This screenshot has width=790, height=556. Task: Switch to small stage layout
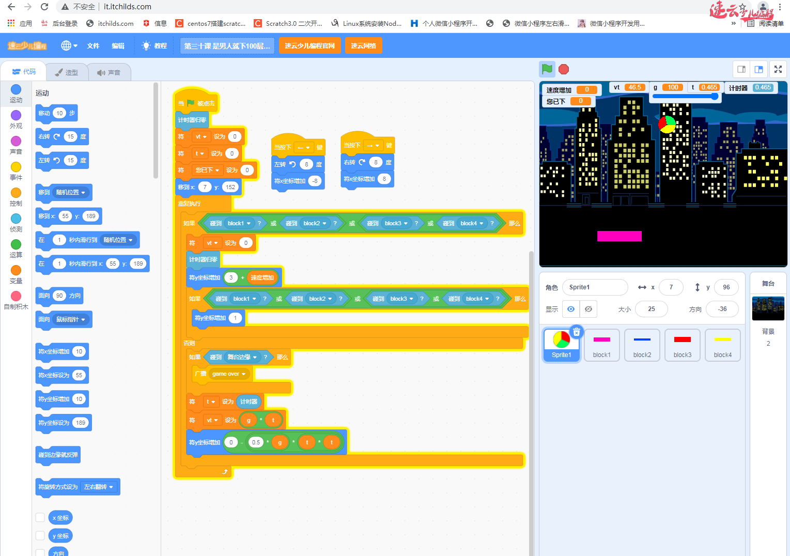[x=741, y=69]
